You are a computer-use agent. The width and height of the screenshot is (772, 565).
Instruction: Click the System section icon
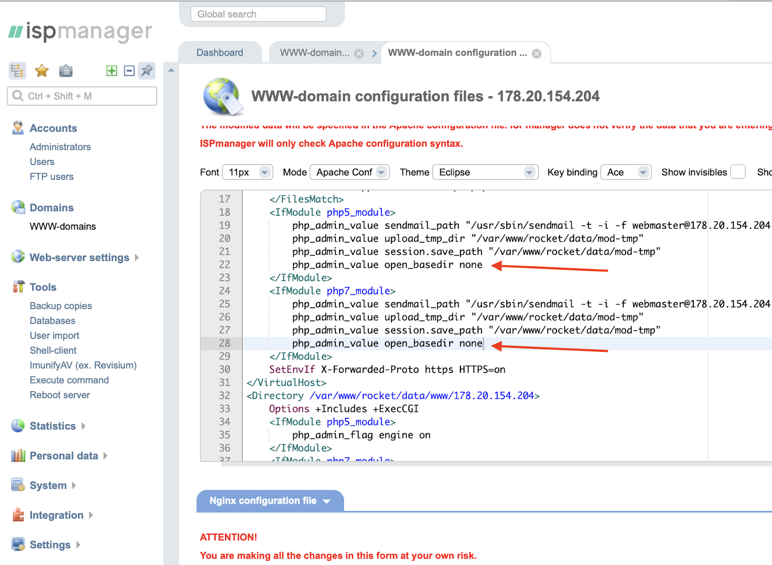(18, 485)
